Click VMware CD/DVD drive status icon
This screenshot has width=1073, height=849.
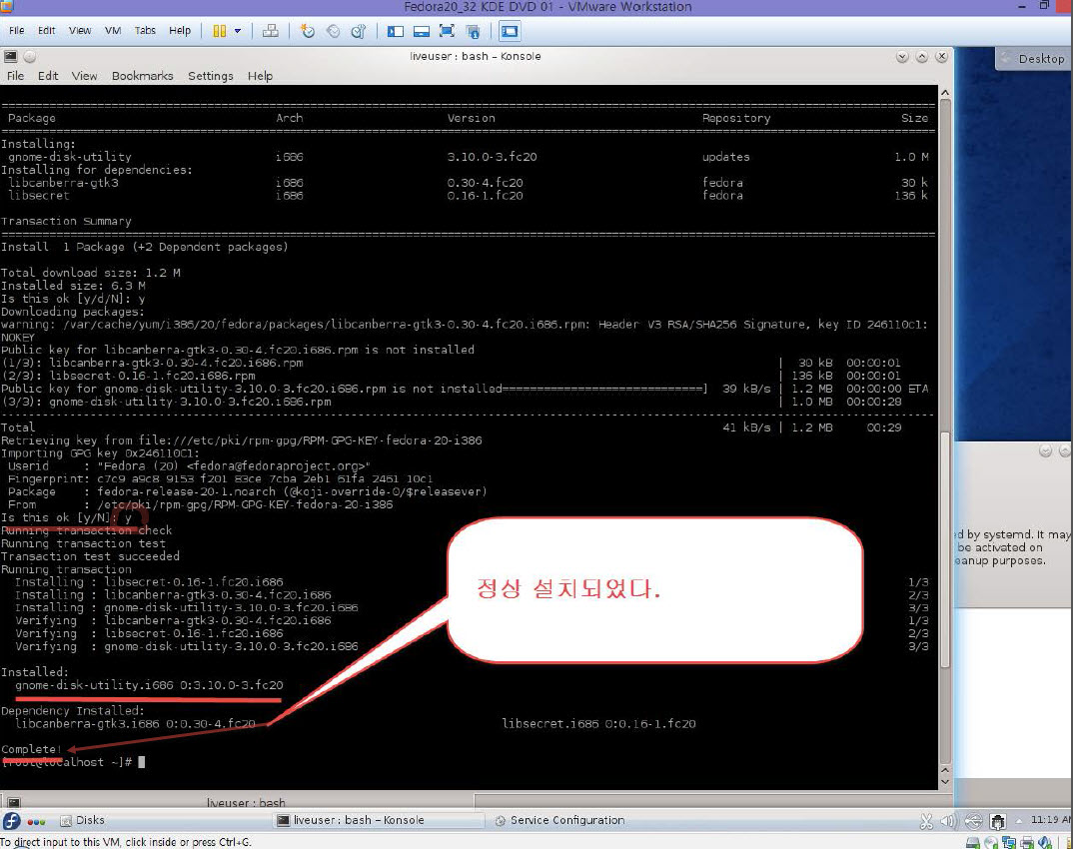[990, 843]
